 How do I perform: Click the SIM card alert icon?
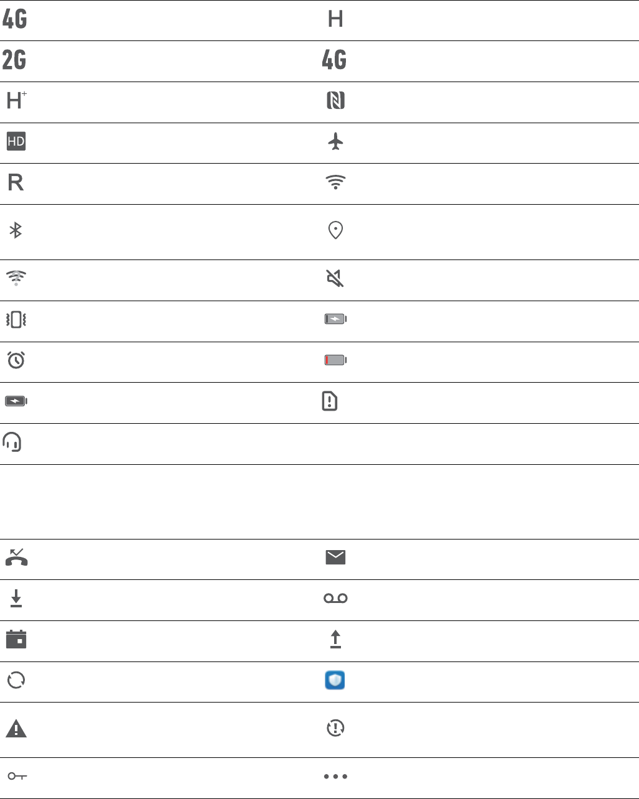(330, 401)
